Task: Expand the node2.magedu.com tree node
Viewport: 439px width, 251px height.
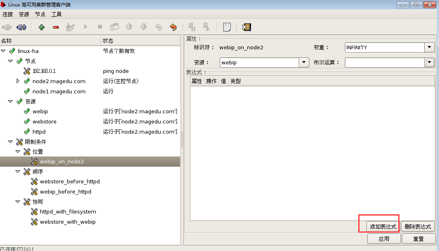Action: click(18, 81)
